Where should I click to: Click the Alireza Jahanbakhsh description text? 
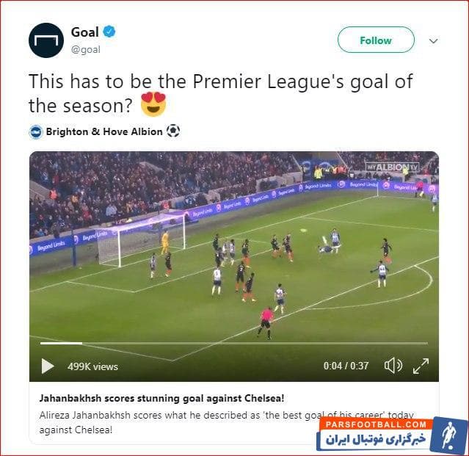pyautogui.click(x=226, y=422)
